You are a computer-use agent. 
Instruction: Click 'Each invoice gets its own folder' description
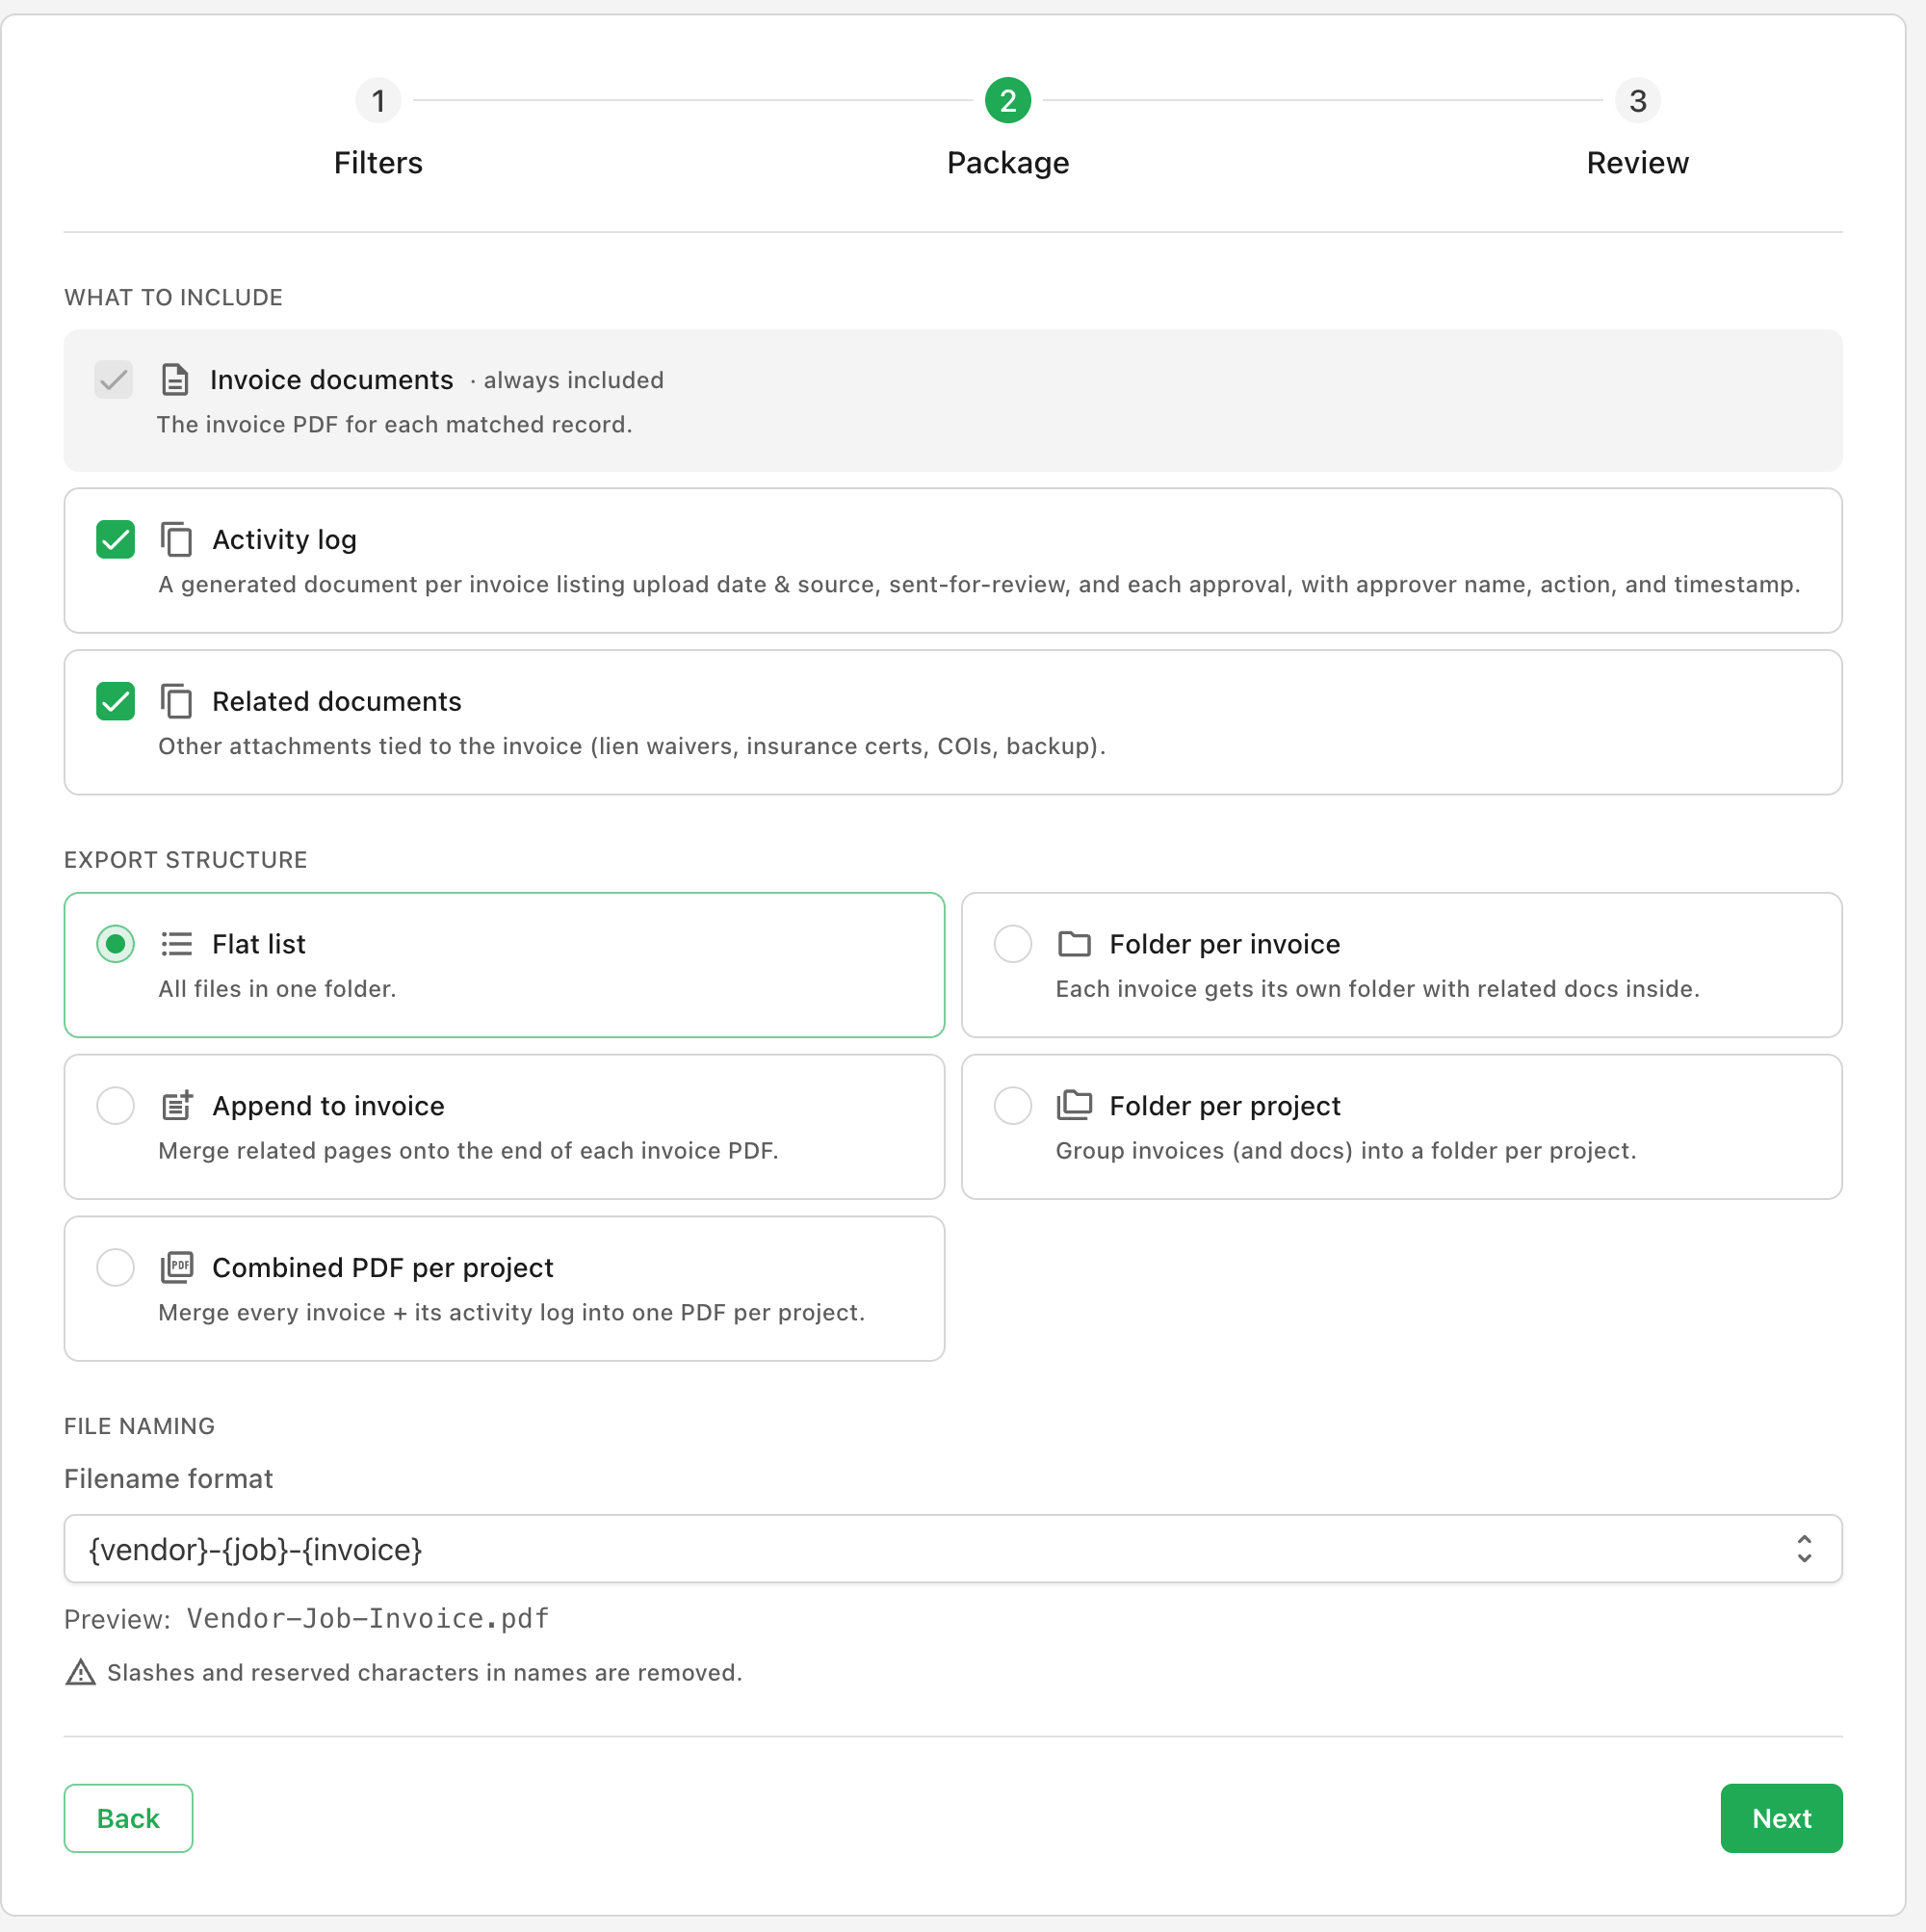(1377, 989)
